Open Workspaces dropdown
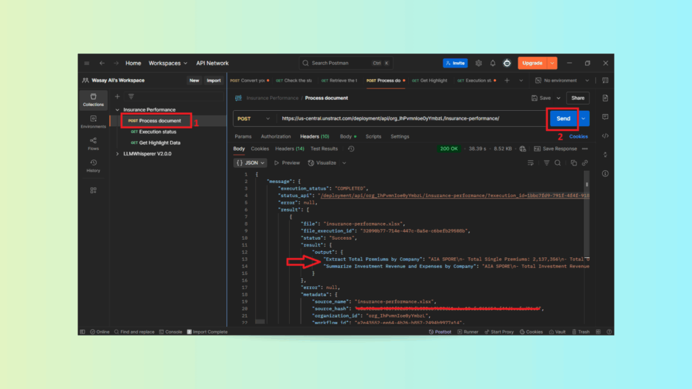The width and height of the screenshot is (692, 389). pos(168,63)
